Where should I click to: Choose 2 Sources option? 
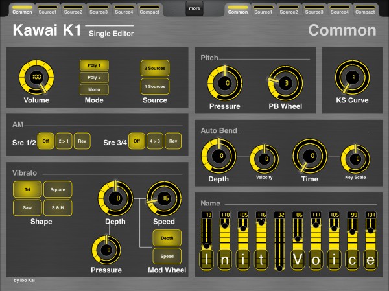(x=155, y=68)
